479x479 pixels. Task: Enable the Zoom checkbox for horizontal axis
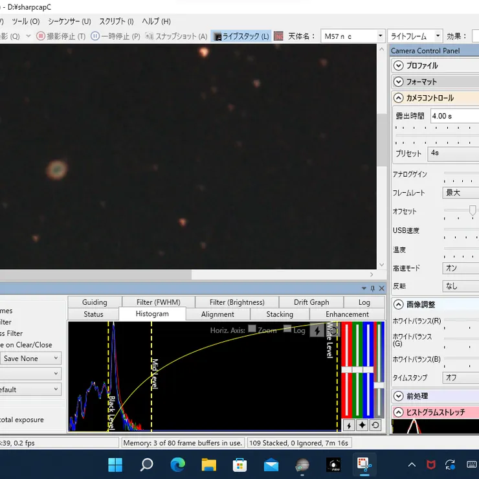click(x=252, y=329)
